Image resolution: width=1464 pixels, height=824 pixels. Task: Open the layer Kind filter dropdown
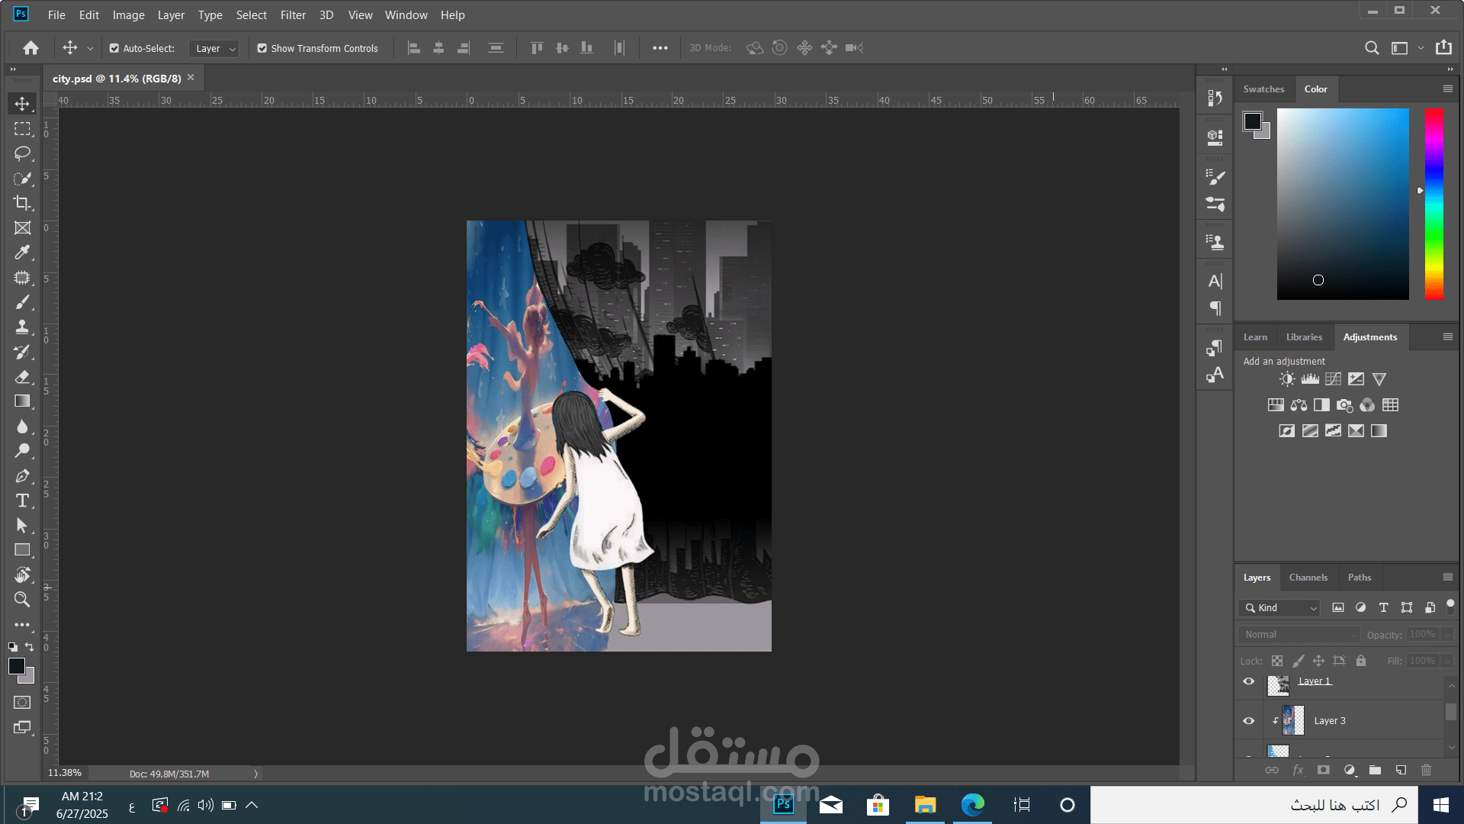(1279, 608)
